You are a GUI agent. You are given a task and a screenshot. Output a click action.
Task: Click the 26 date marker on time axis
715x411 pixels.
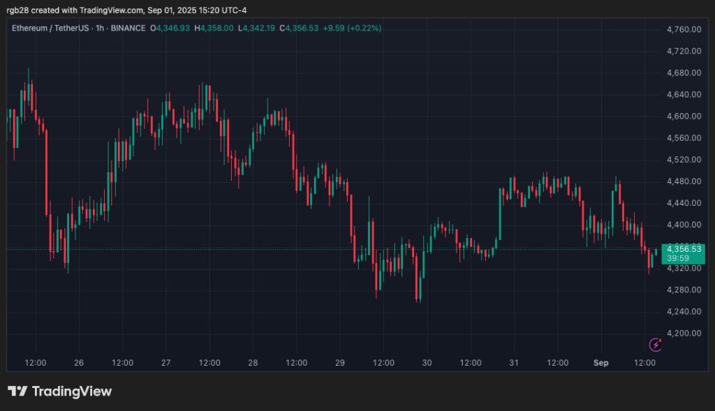pyautogui.click(x=79, y=363)
